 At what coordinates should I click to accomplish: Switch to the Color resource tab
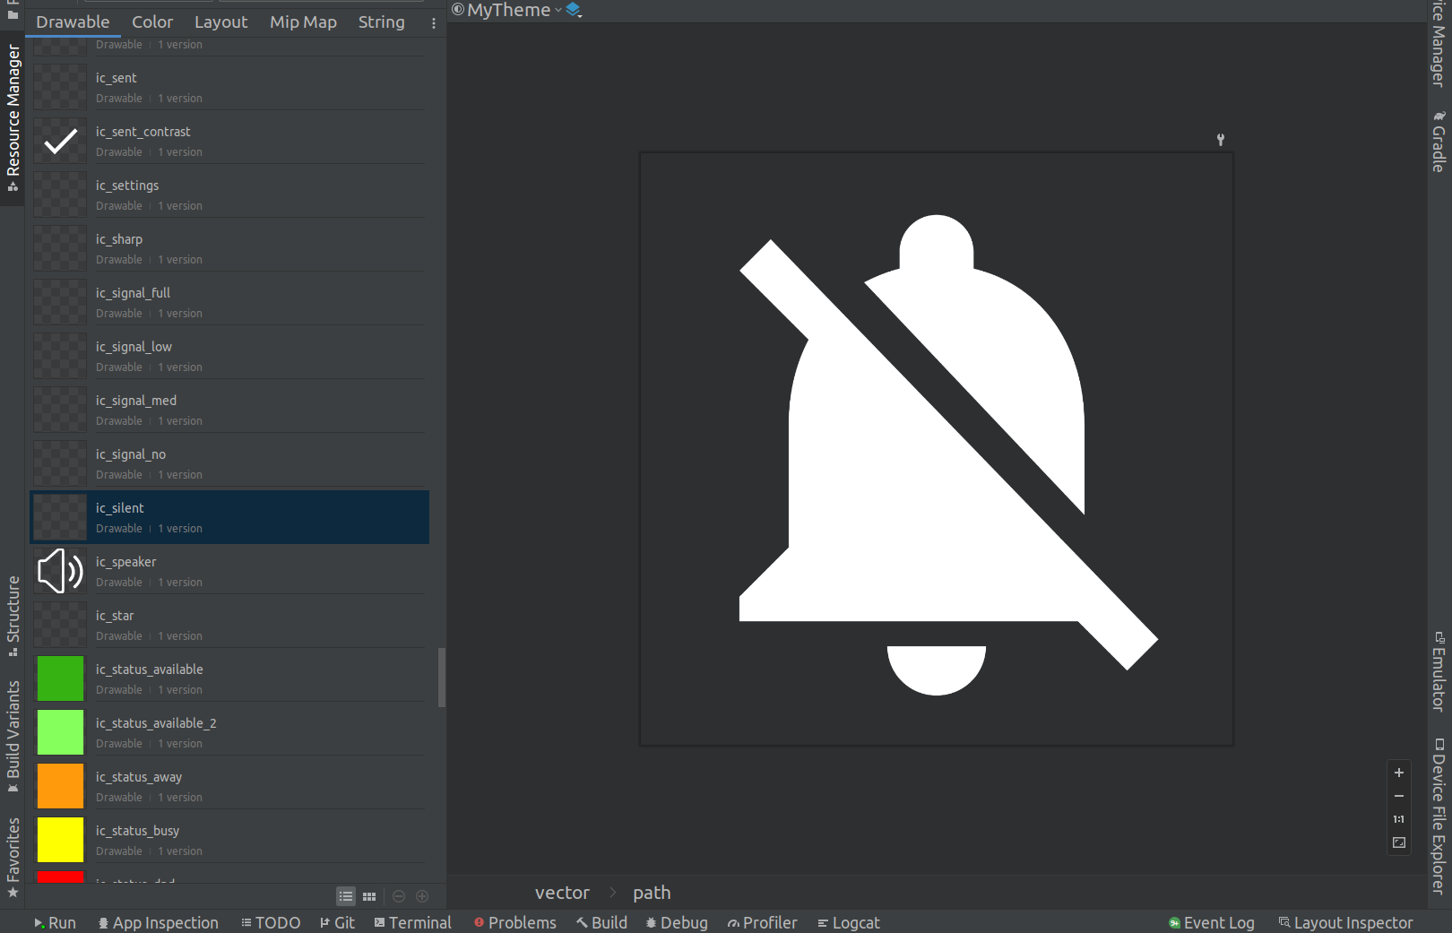[x=152, y=22]
